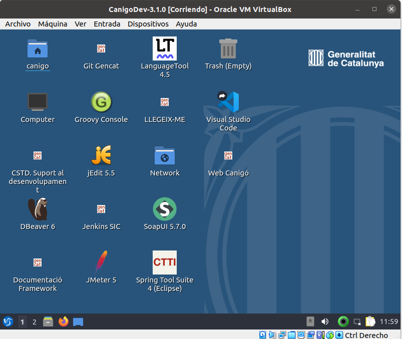Click the Ctrl Derecho host key label
The height and width of the screenshot is (339, 402).
[366, 335]
